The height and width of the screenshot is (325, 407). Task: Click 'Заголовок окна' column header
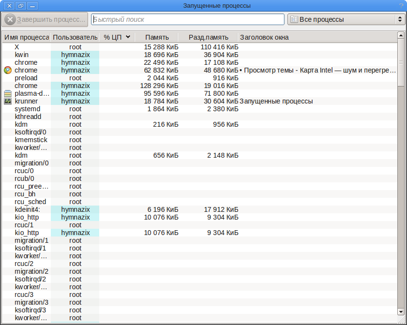264,37
